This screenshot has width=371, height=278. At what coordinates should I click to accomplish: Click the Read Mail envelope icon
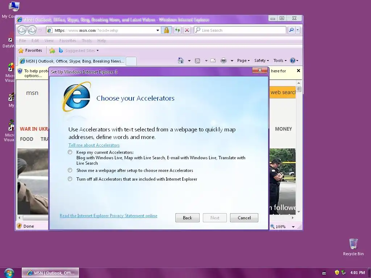click(x=213, y=60)
